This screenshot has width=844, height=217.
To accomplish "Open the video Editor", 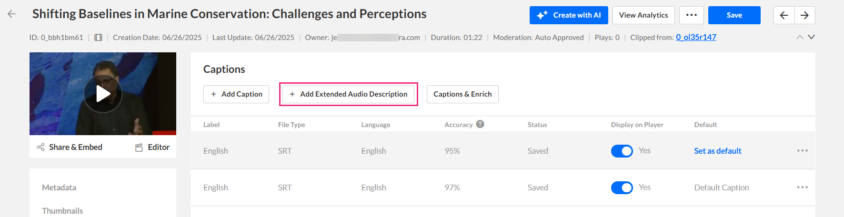I will pos(152,147).
